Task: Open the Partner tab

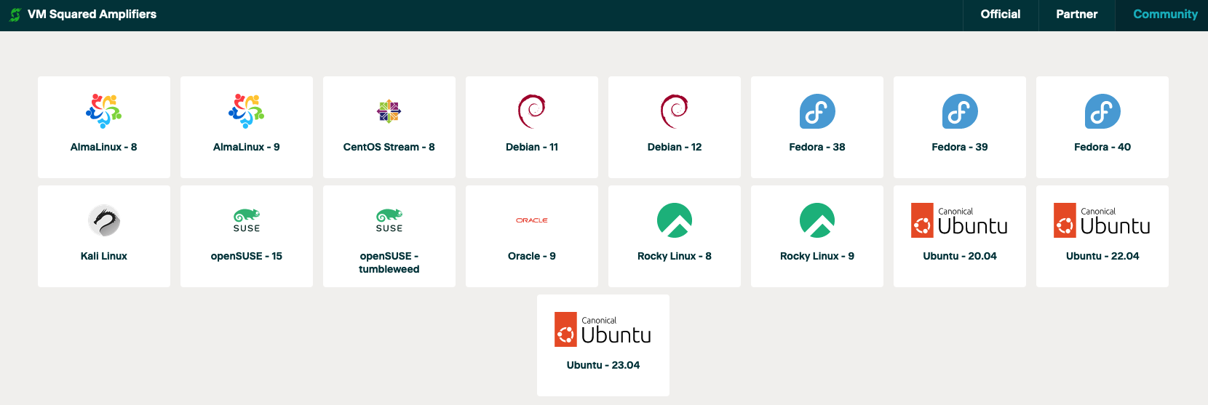Action: coord(1076,15)
